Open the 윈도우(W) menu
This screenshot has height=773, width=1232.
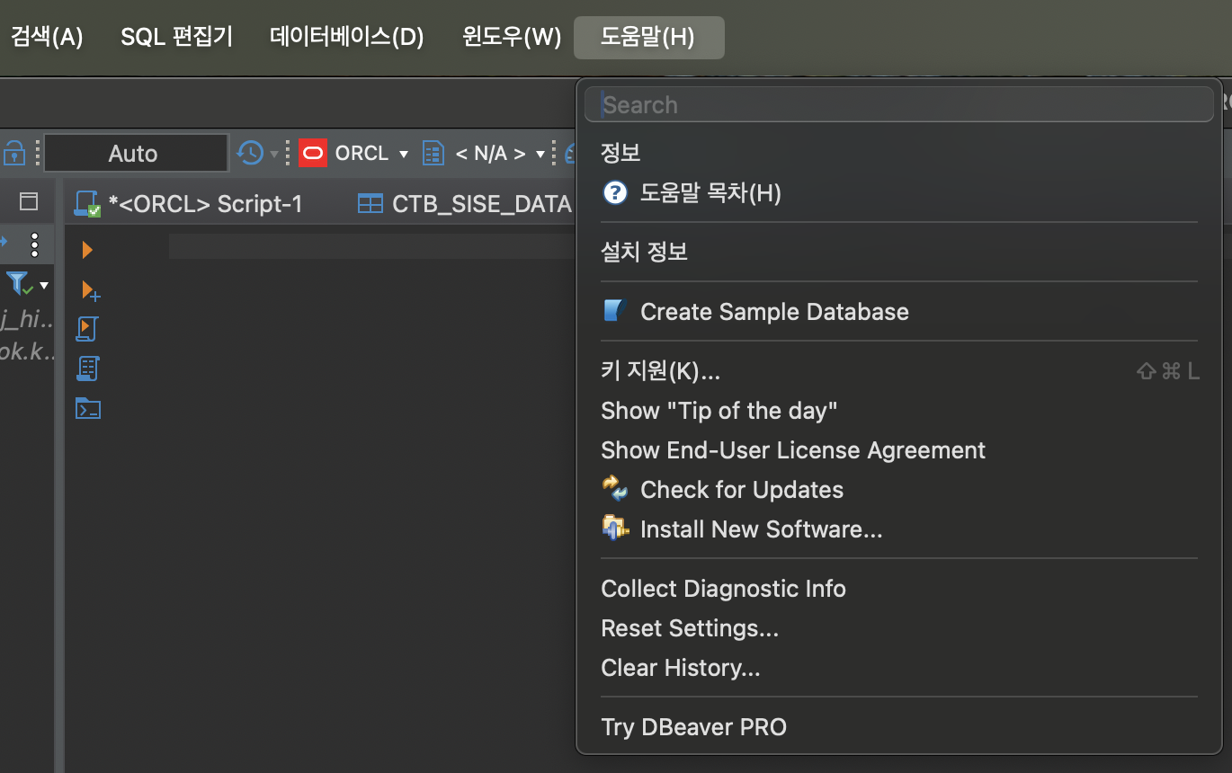512,37
